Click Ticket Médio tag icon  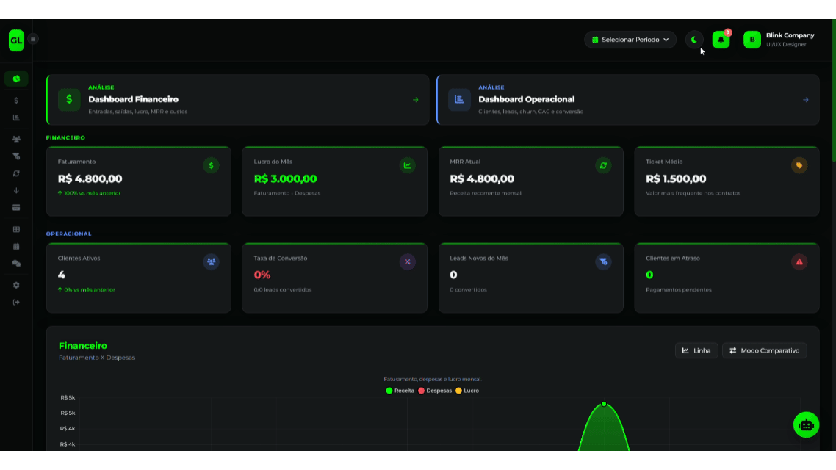(x=799, y=166)
